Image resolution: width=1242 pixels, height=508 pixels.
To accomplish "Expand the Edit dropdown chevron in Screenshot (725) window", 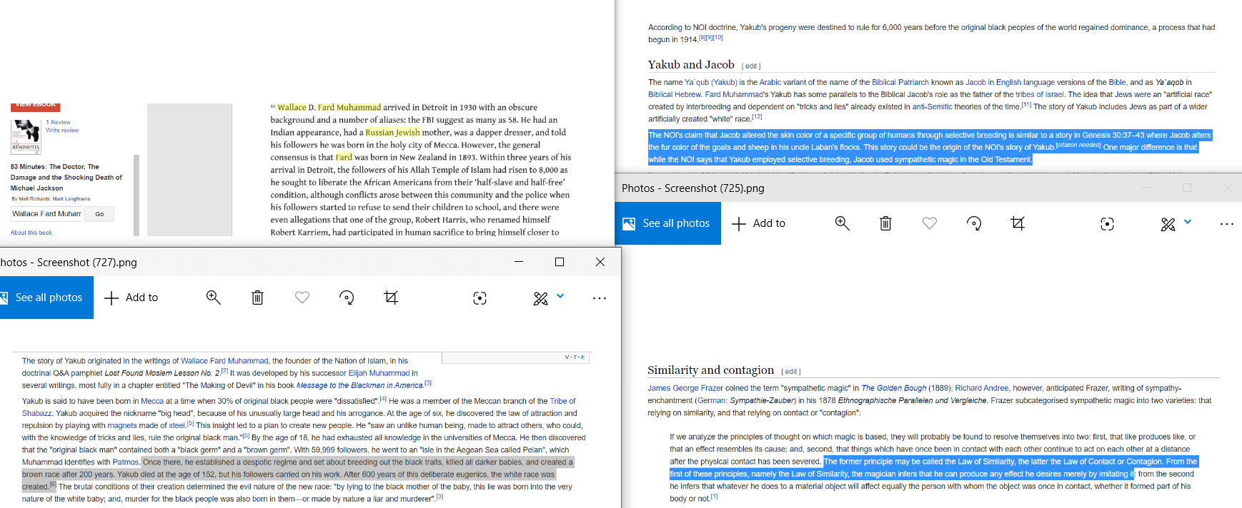I will click(1188, 222).
